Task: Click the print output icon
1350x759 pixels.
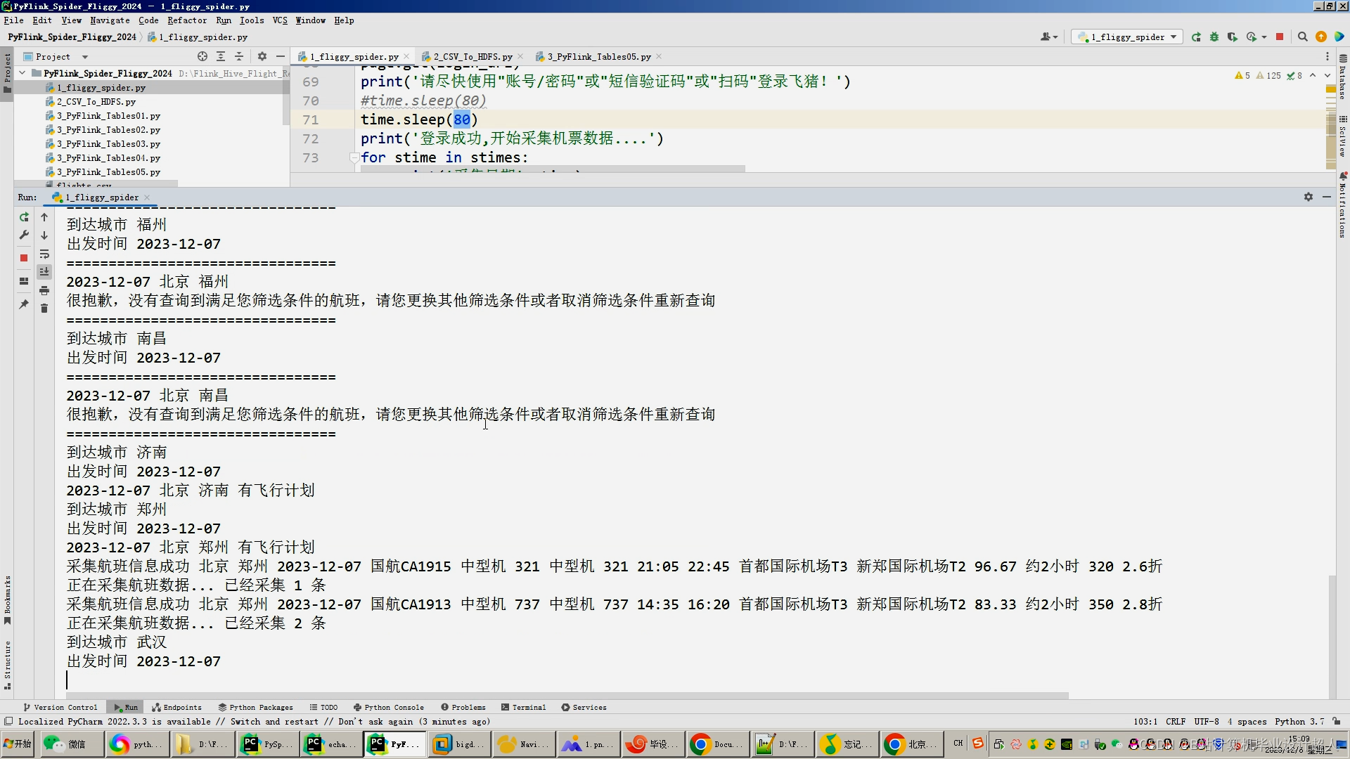Action: tap(44, 290)
